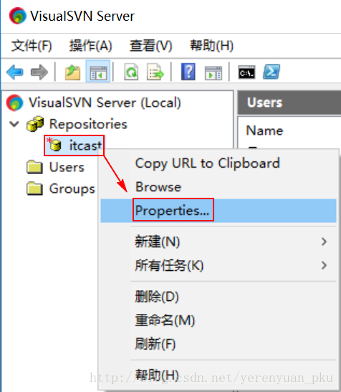Toggle the Show/Hide Action Pane icon
The image size is (341, 392).
pyautogui.click(x=213, y=73)
